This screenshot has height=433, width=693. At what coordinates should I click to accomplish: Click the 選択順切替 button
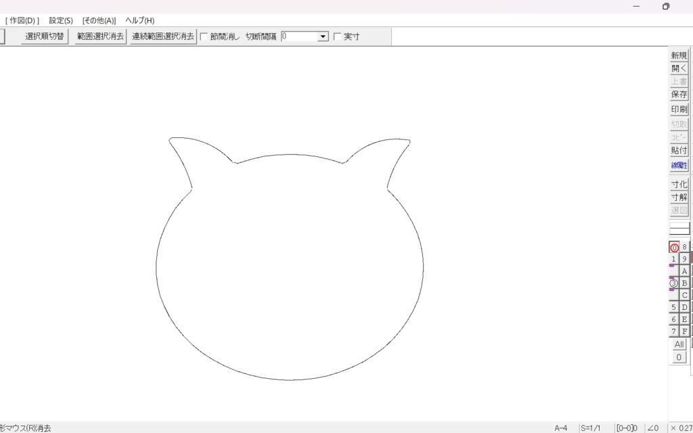45,37
